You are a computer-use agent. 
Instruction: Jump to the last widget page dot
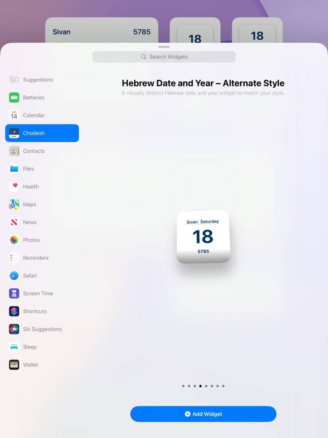click(223, 386)
